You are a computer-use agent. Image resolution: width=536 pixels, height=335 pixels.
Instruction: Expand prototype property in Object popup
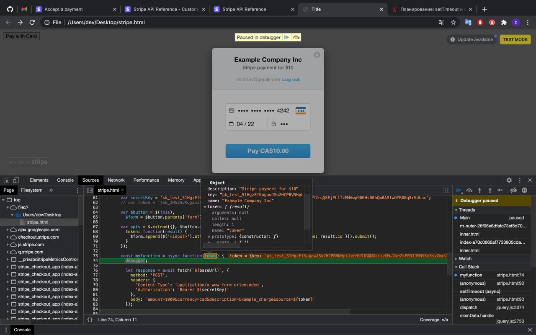pos(209,237)
